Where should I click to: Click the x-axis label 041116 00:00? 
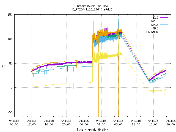coord(84,123)
